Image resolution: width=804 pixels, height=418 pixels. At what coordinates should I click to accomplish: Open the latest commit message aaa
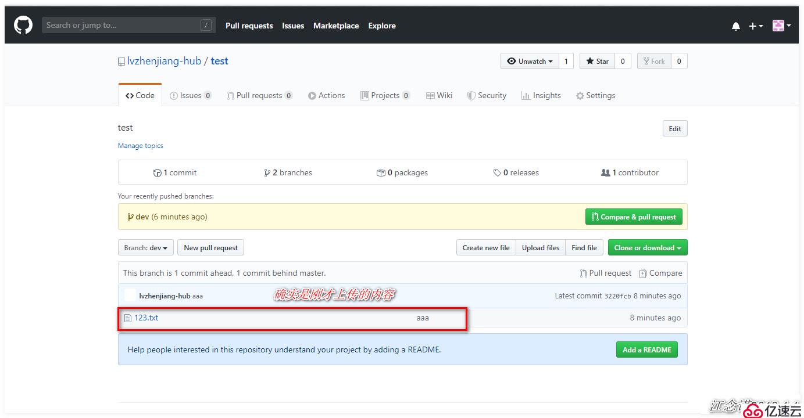coord(198,296)
